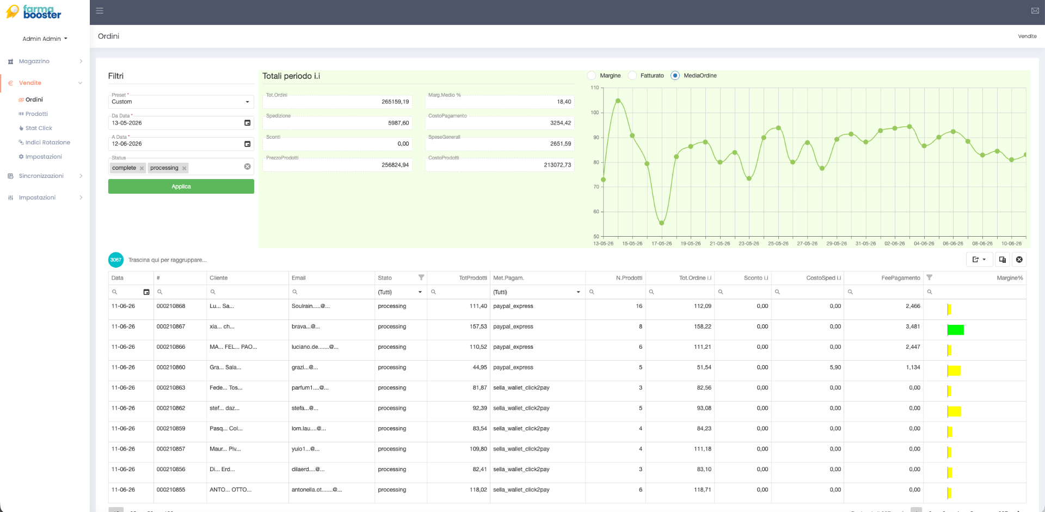Open the hamburger menu in the top bar
This screenshot has height=512, width=1045.
click(100, 10)
